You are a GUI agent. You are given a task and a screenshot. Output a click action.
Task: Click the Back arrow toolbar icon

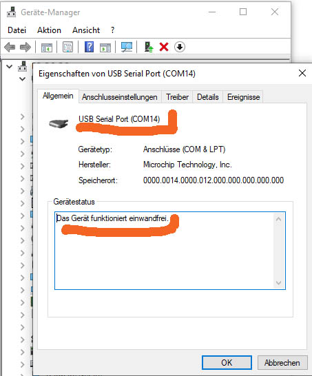pyautogui.click(x=10, y=47)
